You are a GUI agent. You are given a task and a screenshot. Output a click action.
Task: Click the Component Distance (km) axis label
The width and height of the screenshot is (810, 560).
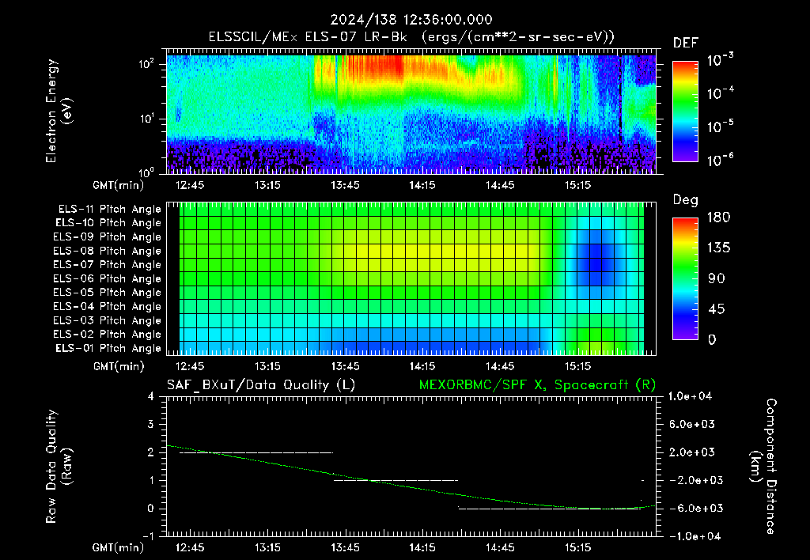coord(763,467)
